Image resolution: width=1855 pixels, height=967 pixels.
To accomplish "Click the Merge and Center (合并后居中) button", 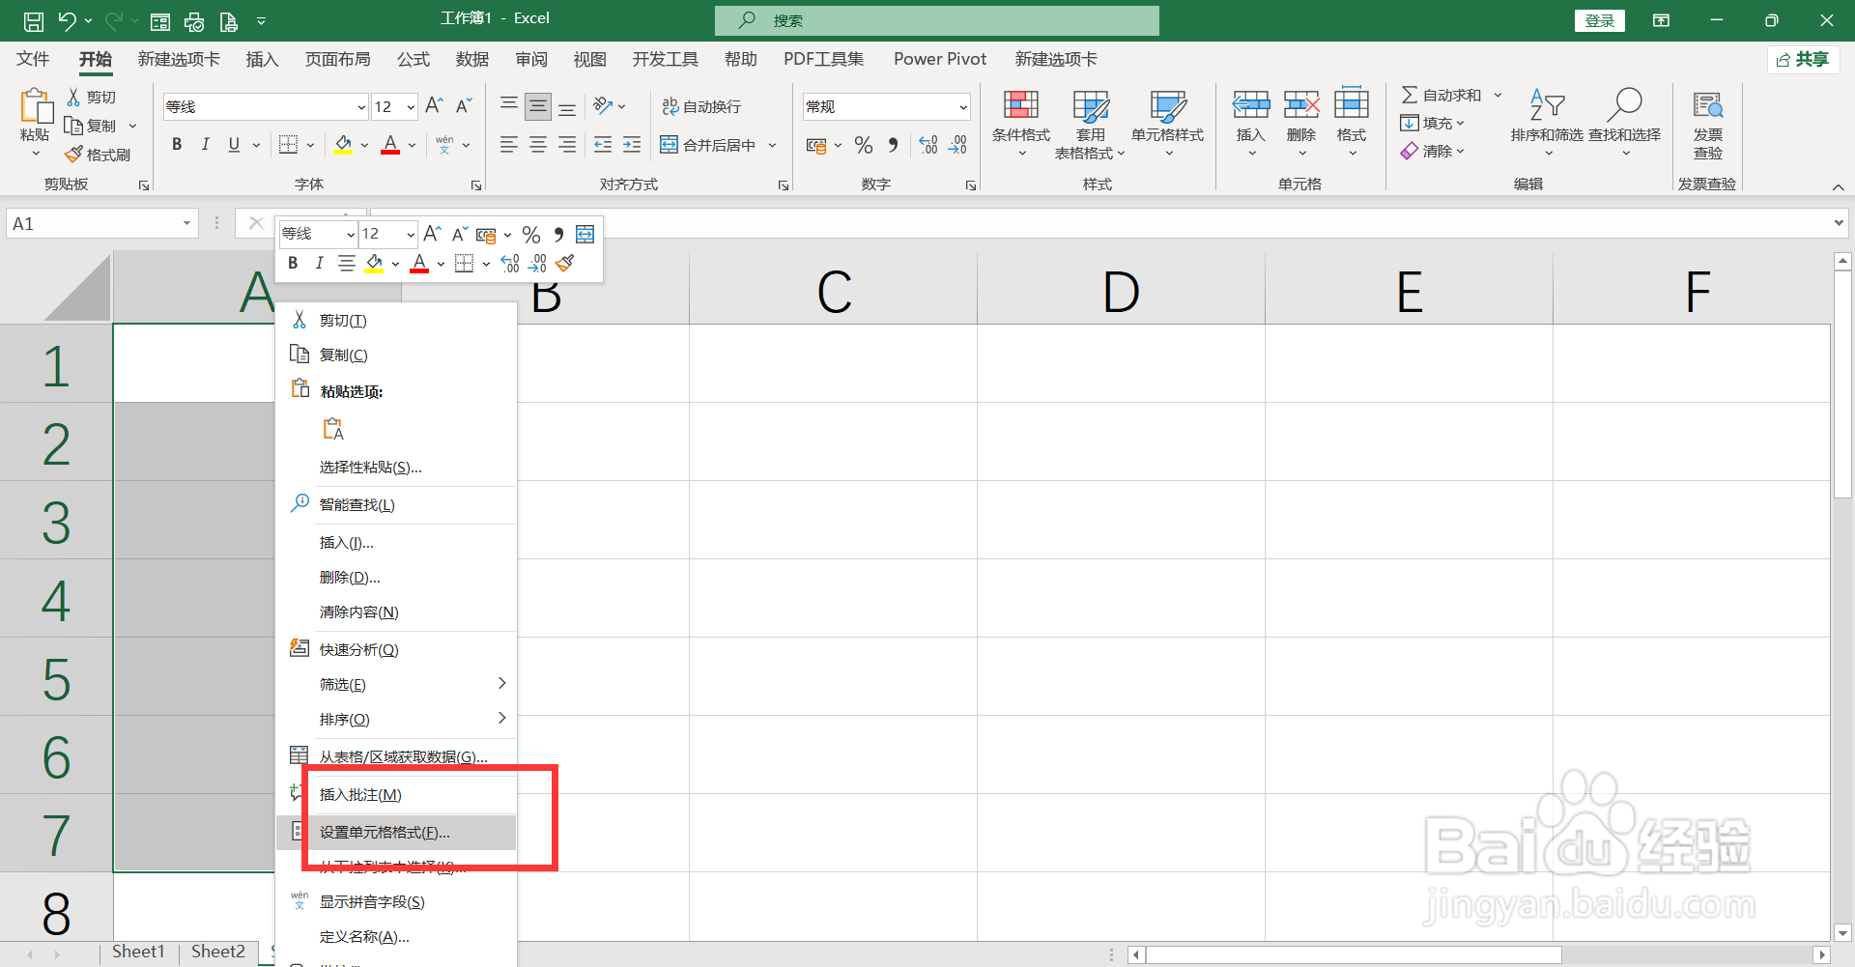I will coord(708,145).
